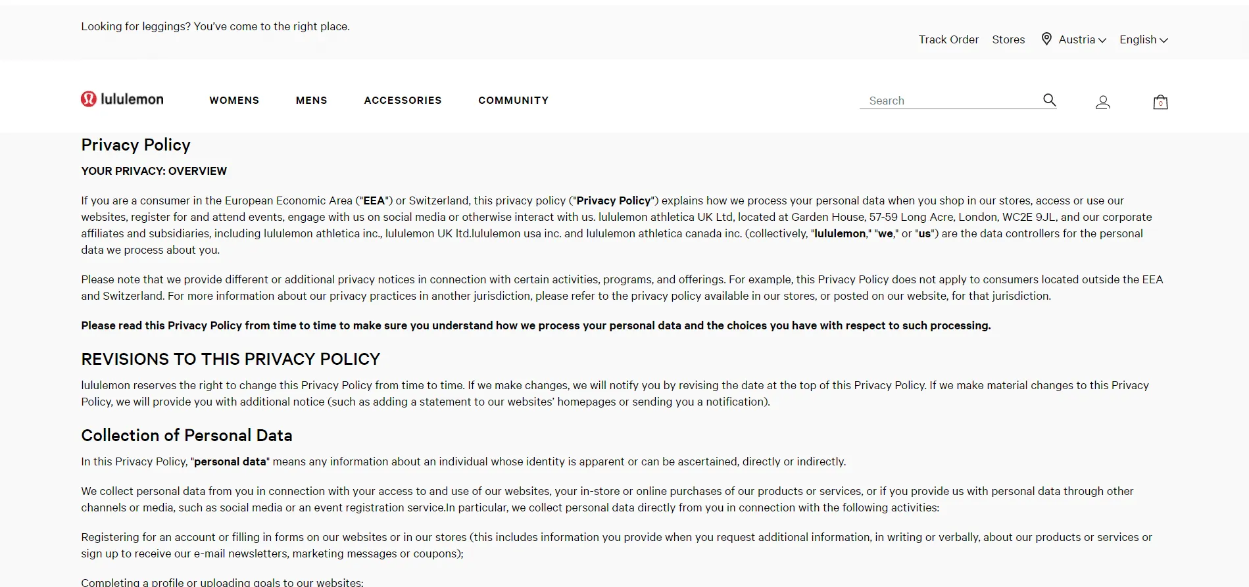Open the shopping bag icon
This screenshot has width=1249, height=587.
(x=1160, y=102)
